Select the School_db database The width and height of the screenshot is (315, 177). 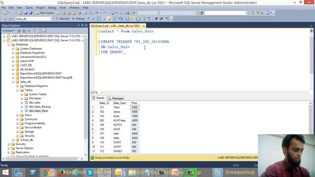(27, 140)
